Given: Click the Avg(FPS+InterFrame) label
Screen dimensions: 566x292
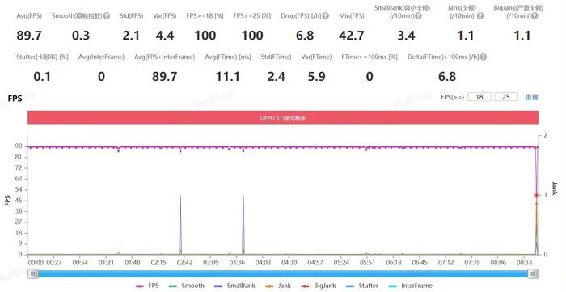Looking at the screenshot, I should pyautogui.click(x=165, y=57).
